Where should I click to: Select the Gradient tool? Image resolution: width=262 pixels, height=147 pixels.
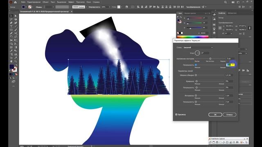tap(16, 47)
